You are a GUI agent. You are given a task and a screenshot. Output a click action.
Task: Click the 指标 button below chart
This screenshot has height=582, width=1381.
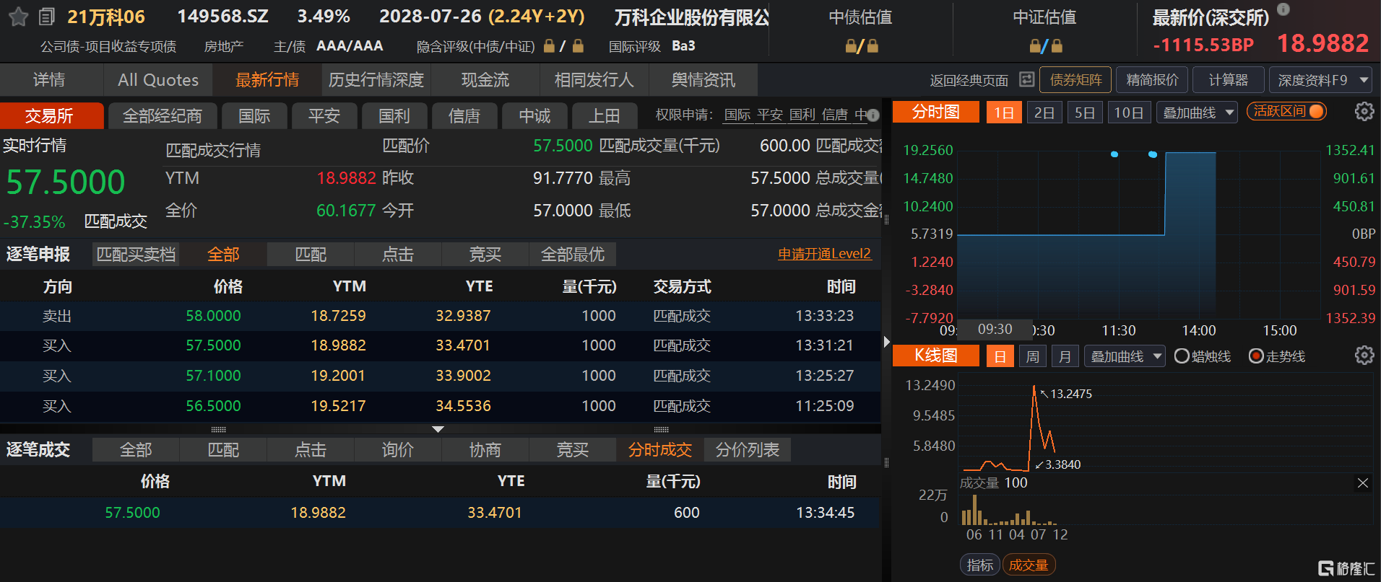(x=980, y=565)
